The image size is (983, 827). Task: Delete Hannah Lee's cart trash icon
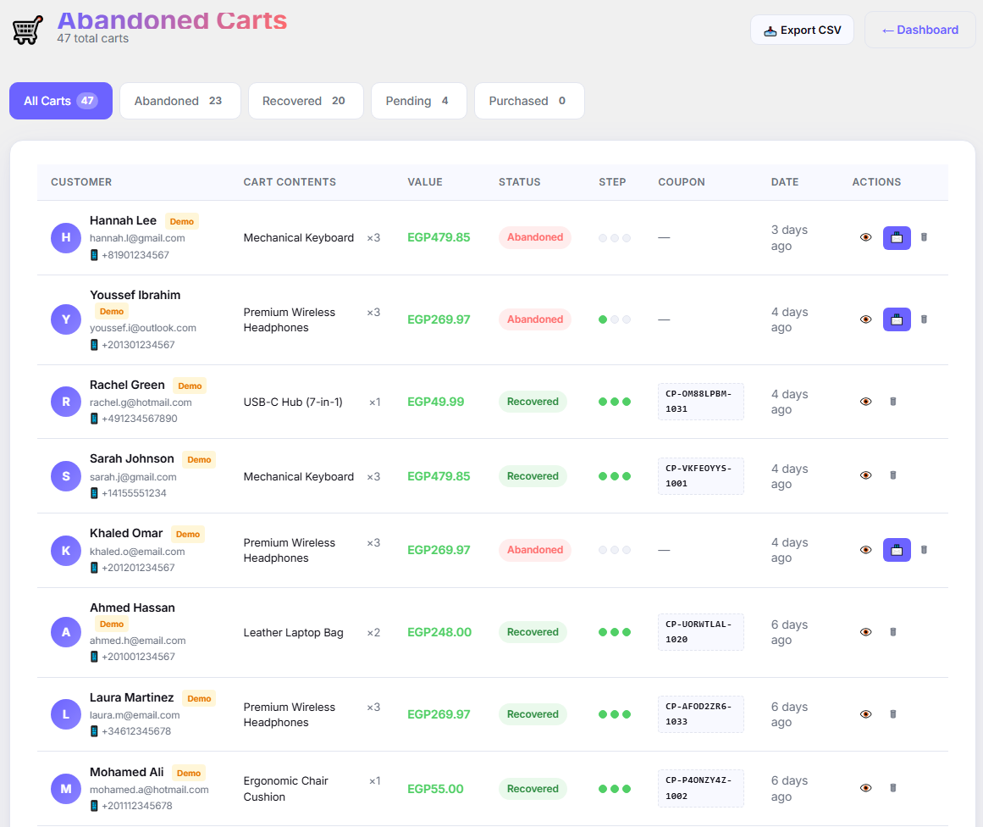(924, 238)
